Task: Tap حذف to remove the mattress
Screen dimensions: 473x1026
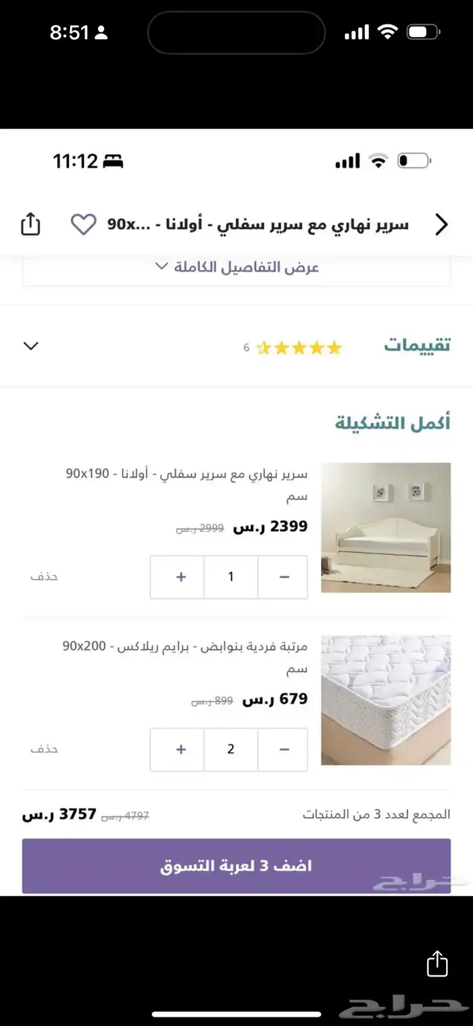Action: click(x=44, y=749)
